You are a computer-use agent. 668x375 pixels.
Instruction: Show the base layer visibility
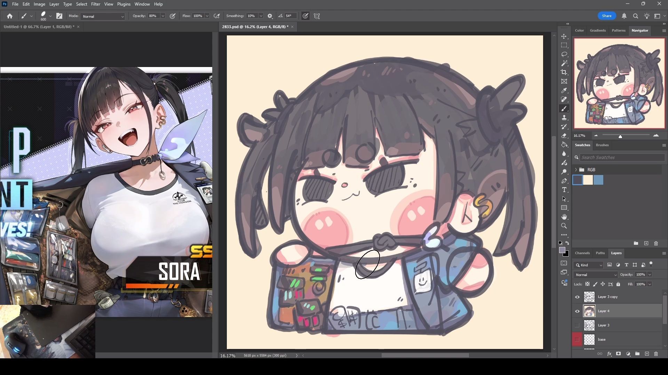[577, 340]
